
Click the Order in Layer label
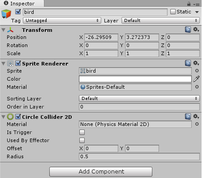click(26, 107)
